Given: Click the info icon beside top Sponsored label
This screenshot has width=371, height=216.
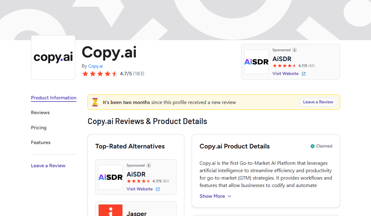Looking at the screenshot, I should point(295,50).
